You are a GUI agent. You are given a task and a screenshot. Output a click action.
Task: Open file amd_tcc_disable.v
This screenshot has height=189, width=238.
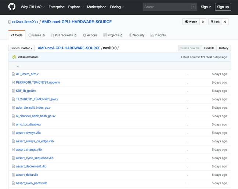click(29, 124)
